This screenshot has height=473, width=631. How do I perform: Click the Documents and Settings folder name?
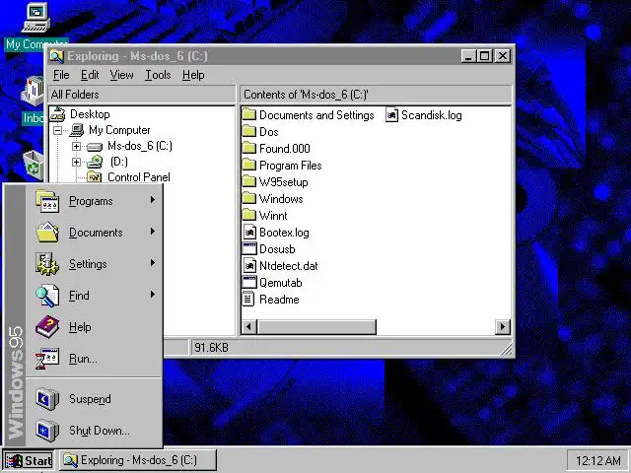[x=316, y=115]
